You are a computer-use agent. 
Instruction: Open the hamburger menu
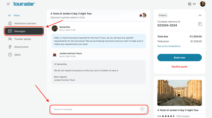click(8, 4)
